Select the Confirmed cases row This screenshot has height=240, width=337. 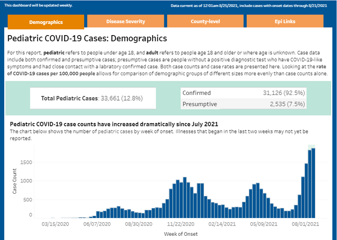point(243,93)
